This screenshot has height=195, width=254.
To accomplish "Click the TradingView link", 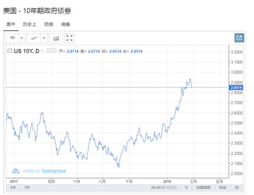I will [x=54, y=171].
